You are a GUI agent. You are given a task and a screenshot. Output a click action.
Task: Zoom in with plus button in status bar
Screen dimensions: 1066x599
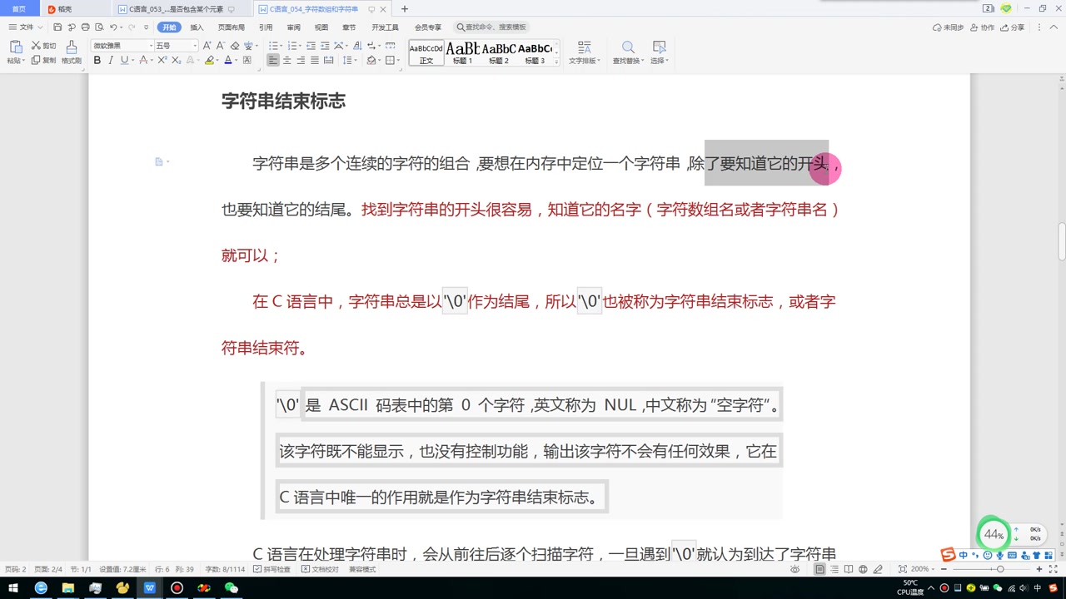[x=1040, y=569]
